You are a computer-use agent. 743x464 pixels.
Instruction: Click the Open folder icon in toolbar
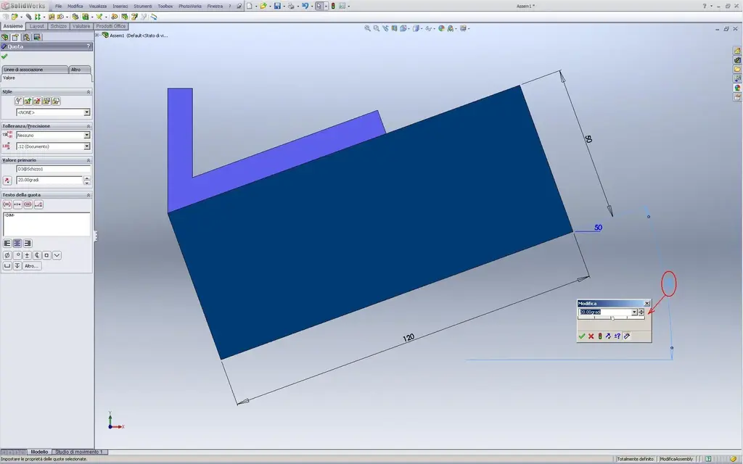[x=263, y=6]
